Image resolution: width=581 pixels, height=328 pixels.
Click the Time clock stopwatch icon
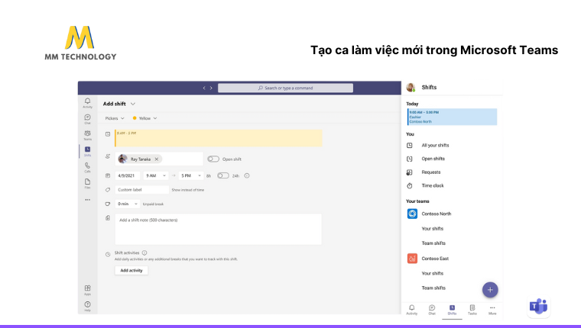tap(410, 185)
